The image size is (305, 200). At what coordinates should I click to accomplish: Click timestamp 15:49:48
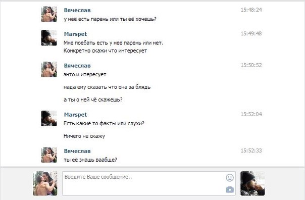click(251, 34)
